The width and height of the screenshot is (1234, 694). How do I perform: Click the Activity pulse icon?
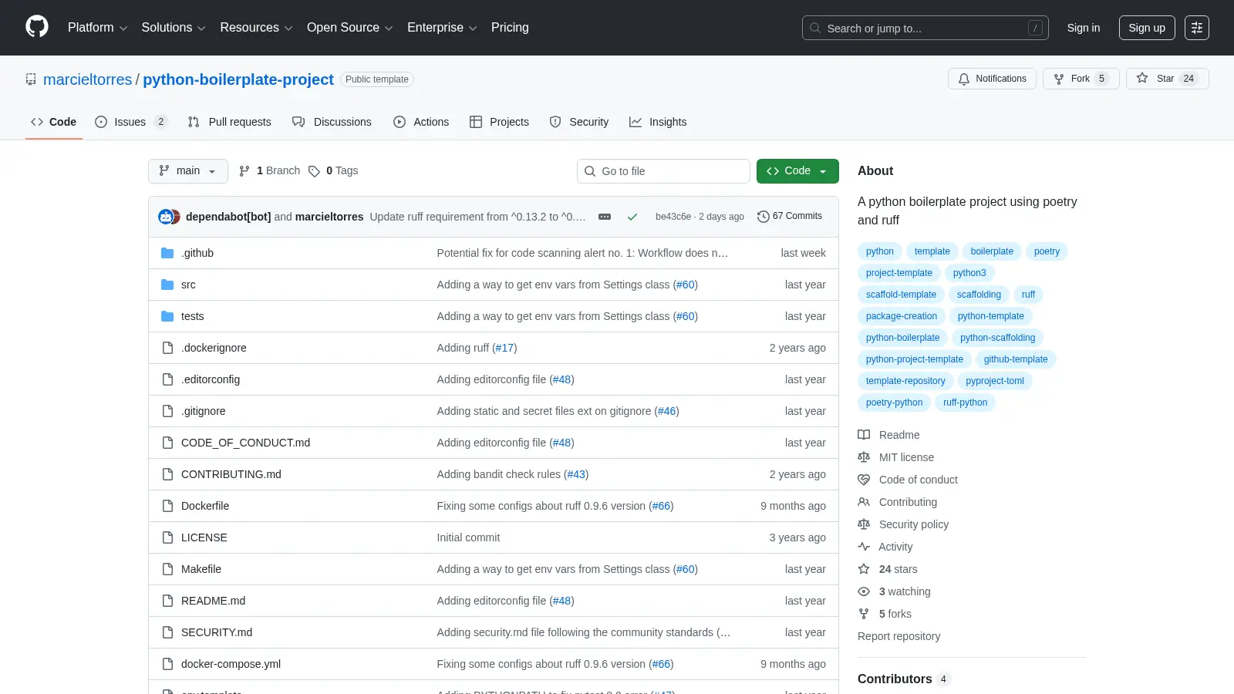tap(864, 547)
